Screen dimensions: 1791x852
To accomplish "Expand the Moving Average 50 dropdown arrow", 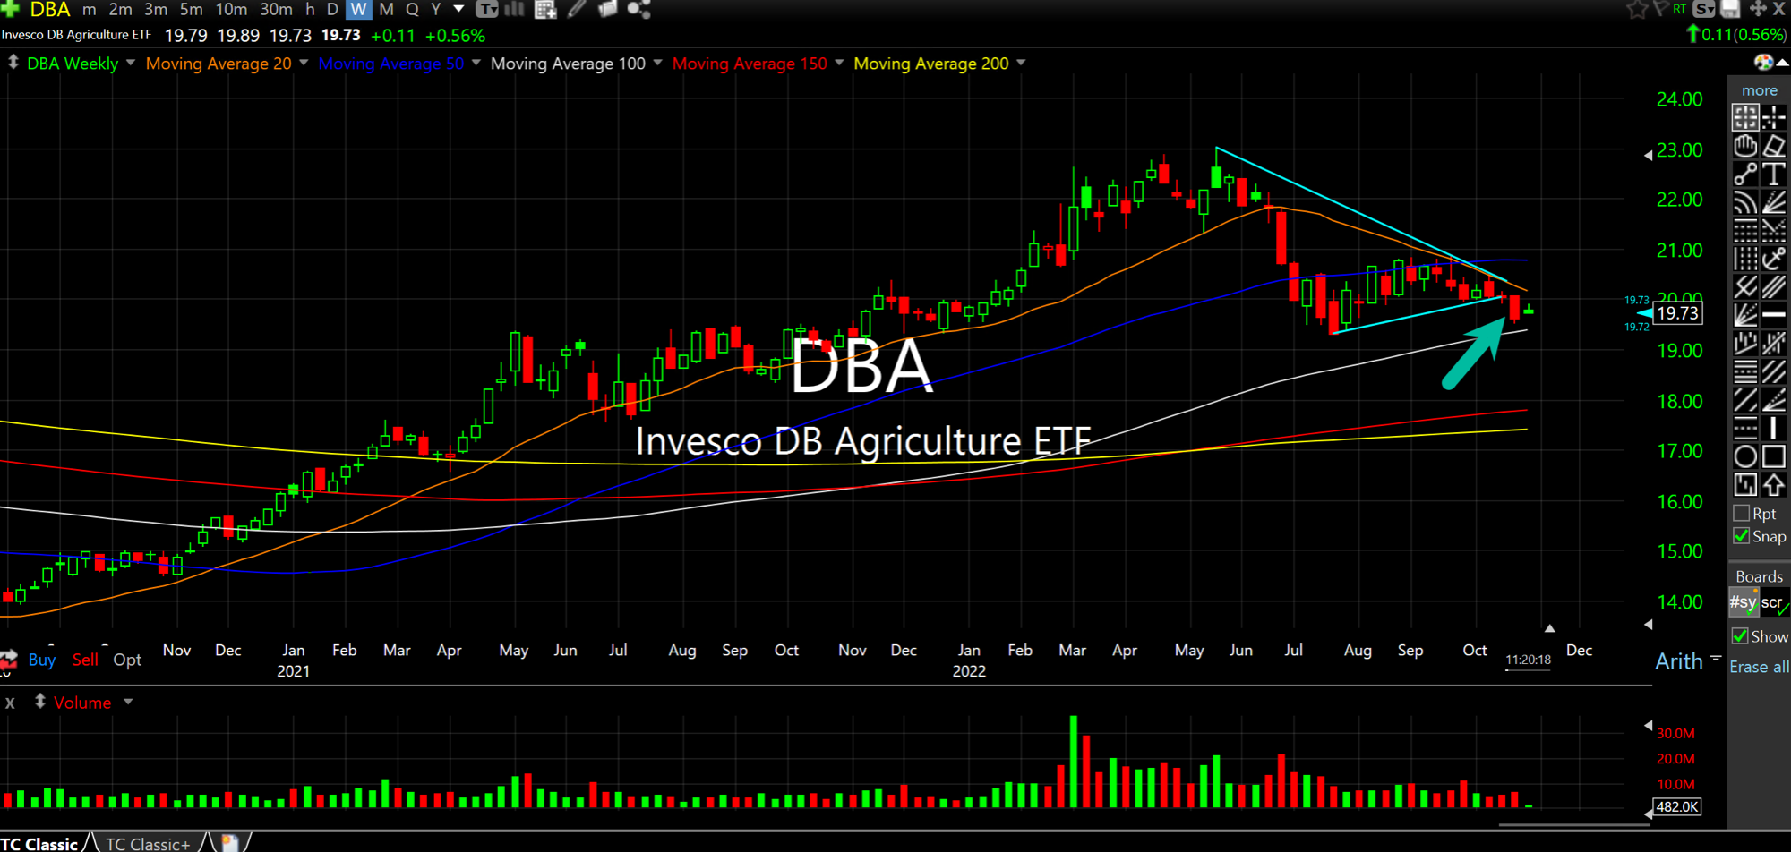I will [x=476, y=63].
